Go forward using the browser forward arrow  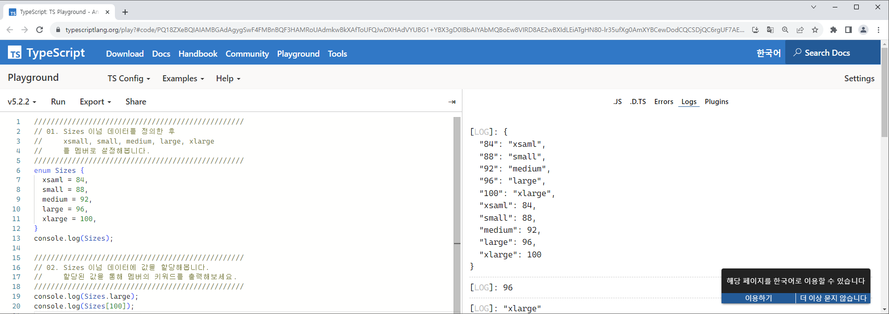point(25,30)
